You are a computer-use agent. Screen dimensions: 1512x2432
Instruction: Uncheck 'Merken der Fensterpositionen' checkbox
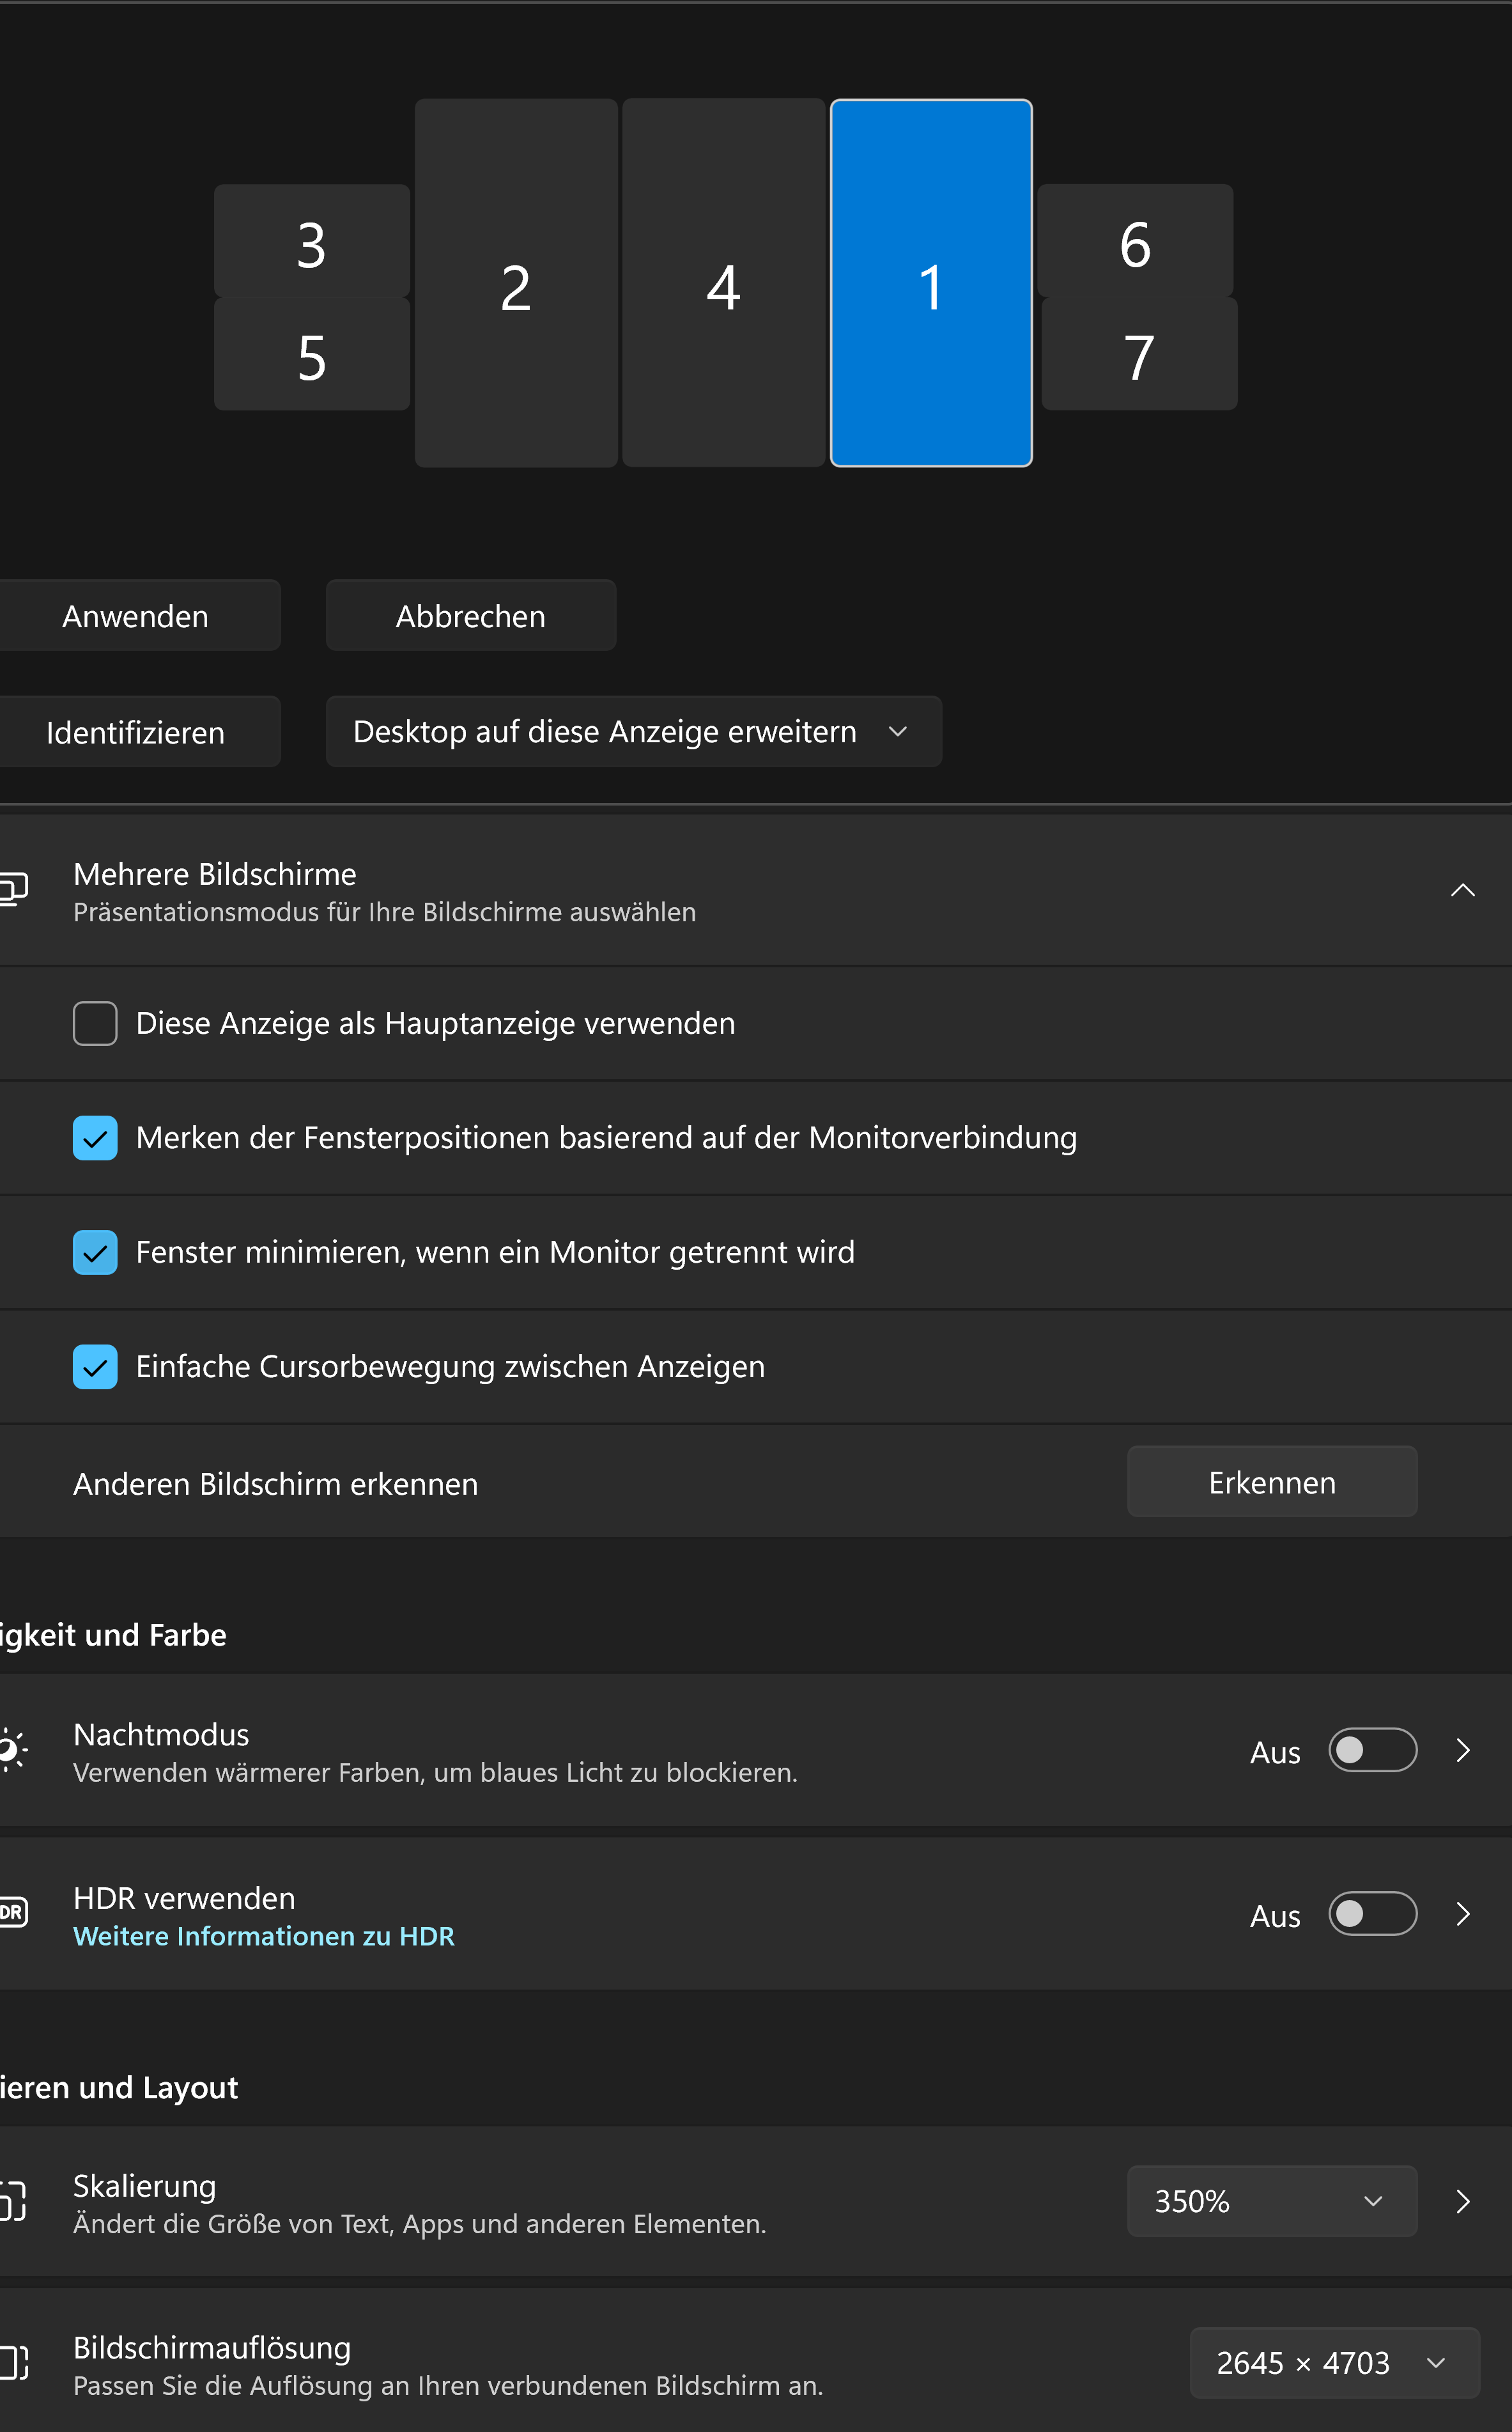click(95, 1139)
